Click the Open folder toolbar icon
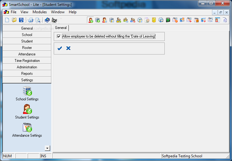The width and height of the screenshot is (232, 161). click(x=14, y=20)
